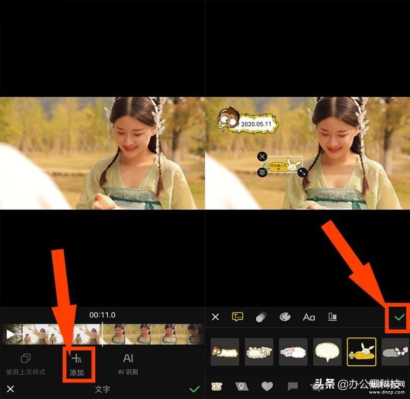Cancel the 文字 panel with bottom-left X
This screenshot has width=410, height=399.
pos(10,389)
